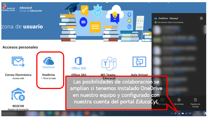Click the battery tray icon
207x117 pixels.
tap(183, 113)
